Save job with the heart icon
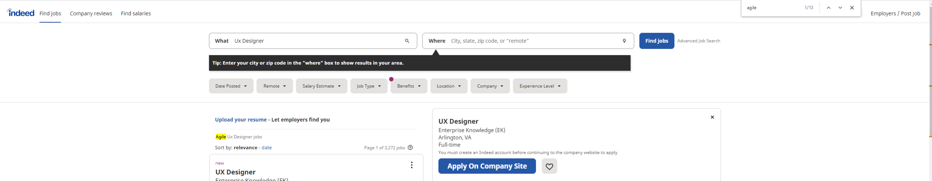The image size is (932, 181). coord(550,166)
